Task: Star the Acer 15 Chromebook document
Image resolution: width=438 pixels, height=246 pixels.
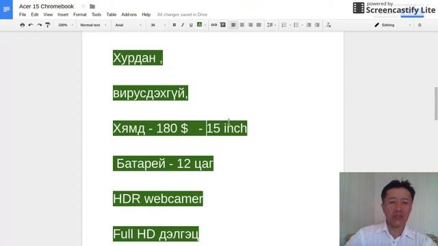Action: point(83,6)
